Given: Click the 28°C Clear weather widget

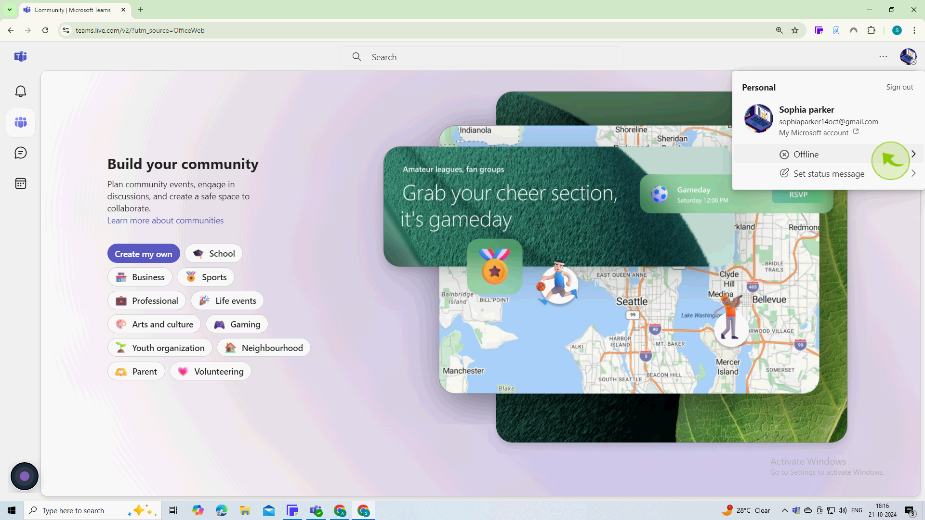Looking at the screenshot, I should 746,510.
